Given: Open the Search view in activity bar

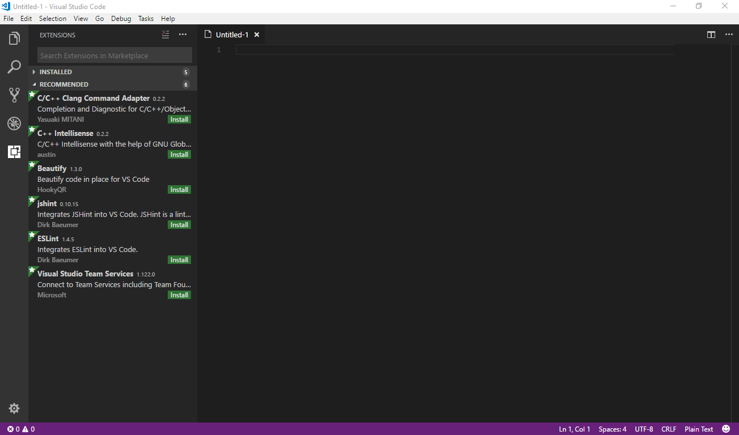Looking at the screenshot, I should (14, 67).
